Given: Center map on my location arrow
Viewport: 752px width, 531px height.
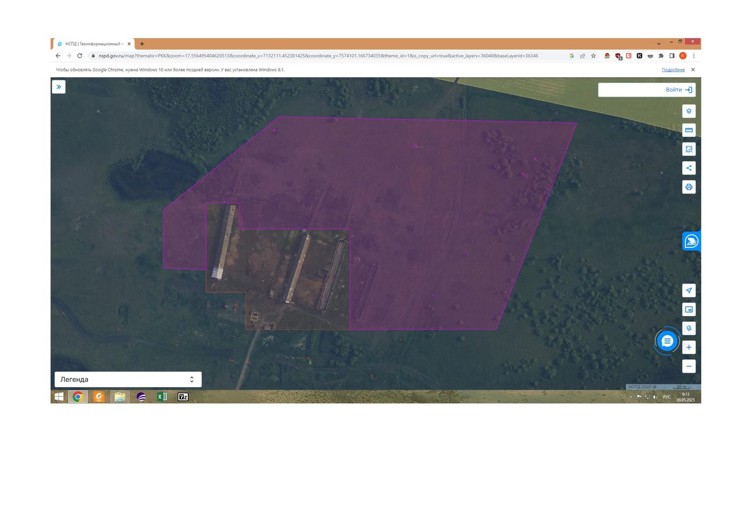Looking at the screenshot, I should [689, 290].
